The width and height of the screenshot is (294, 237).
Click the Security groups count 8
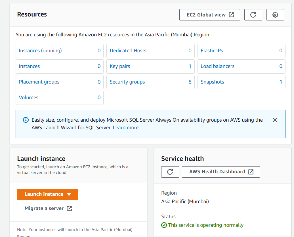[190, 82]
